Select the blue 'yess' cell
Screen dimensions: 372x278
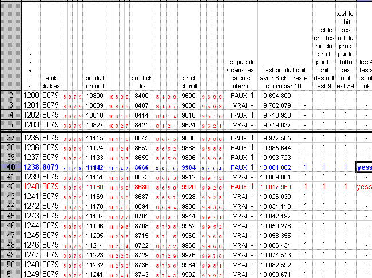[364, 167]
